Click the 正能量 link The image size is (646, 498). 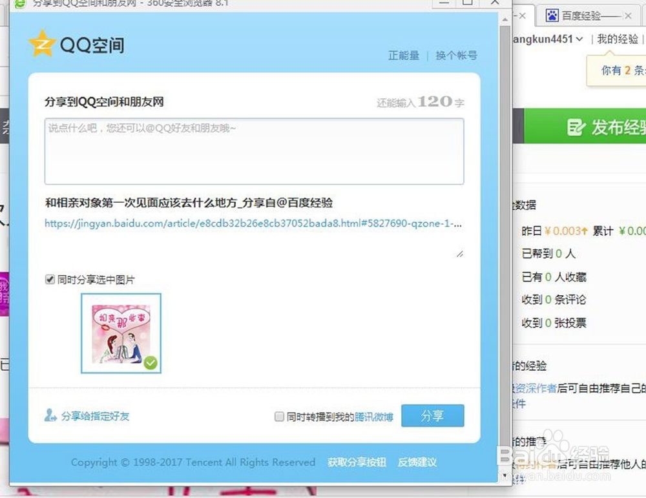[x=403, y=55]
